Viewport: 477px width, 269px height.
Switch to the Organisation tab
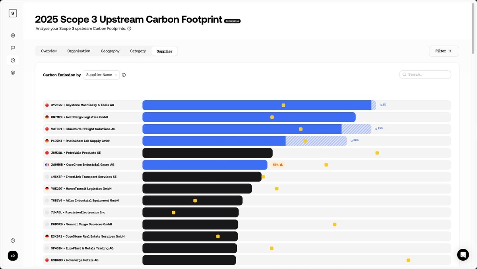click(x=79, y=51)
